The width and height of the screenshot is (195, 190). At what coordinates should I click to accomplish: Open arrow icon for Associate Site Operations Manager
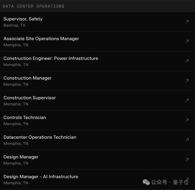(187, 42)
